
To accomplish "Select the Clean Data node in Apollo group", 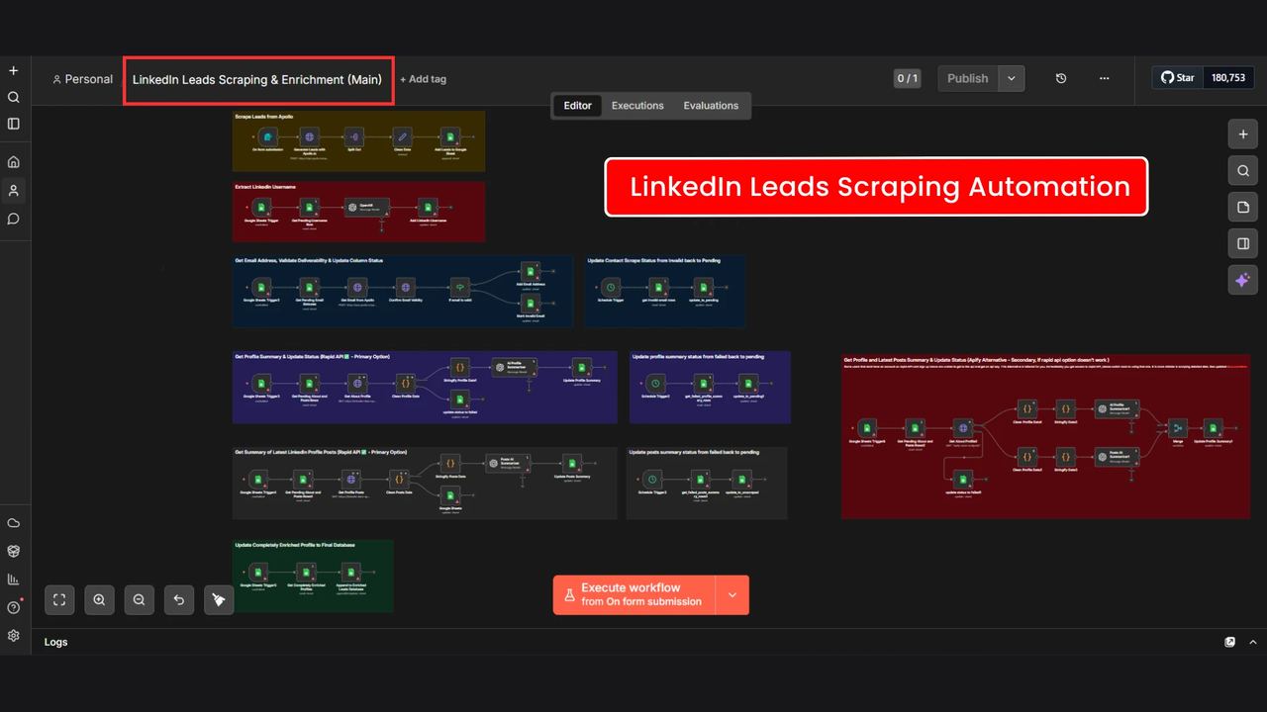I will (402, 136).
